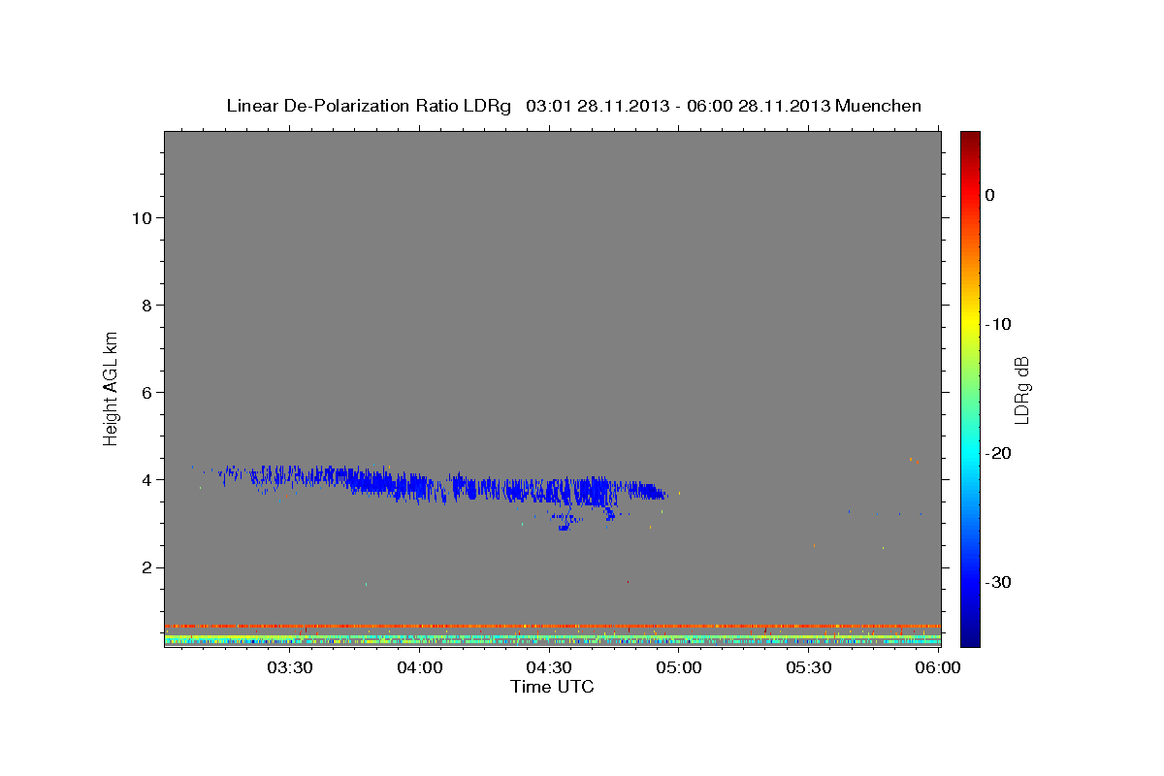Click the colorbar value label -10
The width and height of the screenshot is (1164, 776).
click(998, 324)
